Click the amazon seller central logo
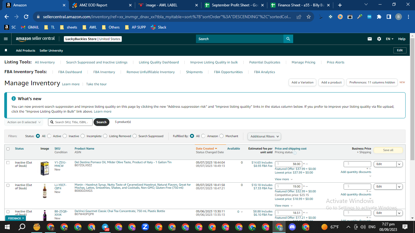This screenshot has width=415, height=233. click(x=35, y=39)
